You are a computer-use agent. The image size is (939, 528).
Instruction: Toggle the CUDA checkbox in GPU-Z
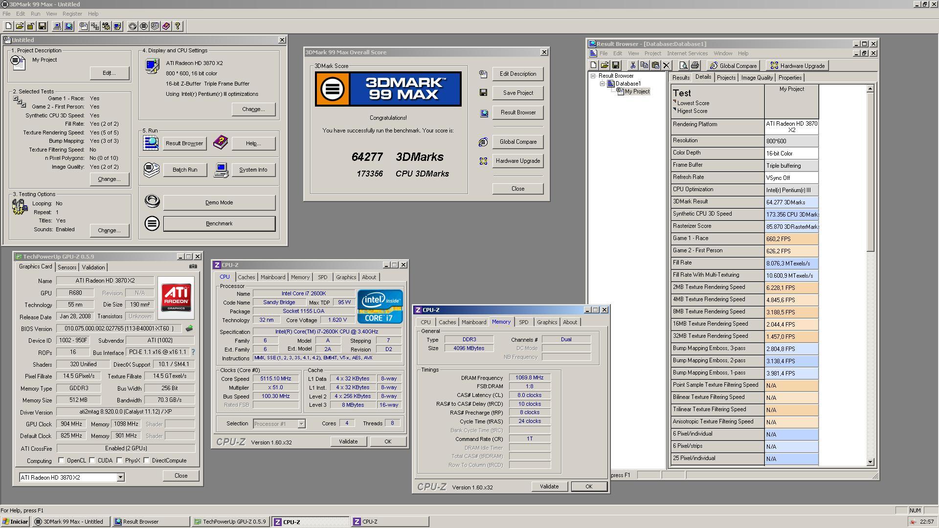(92, 461)
